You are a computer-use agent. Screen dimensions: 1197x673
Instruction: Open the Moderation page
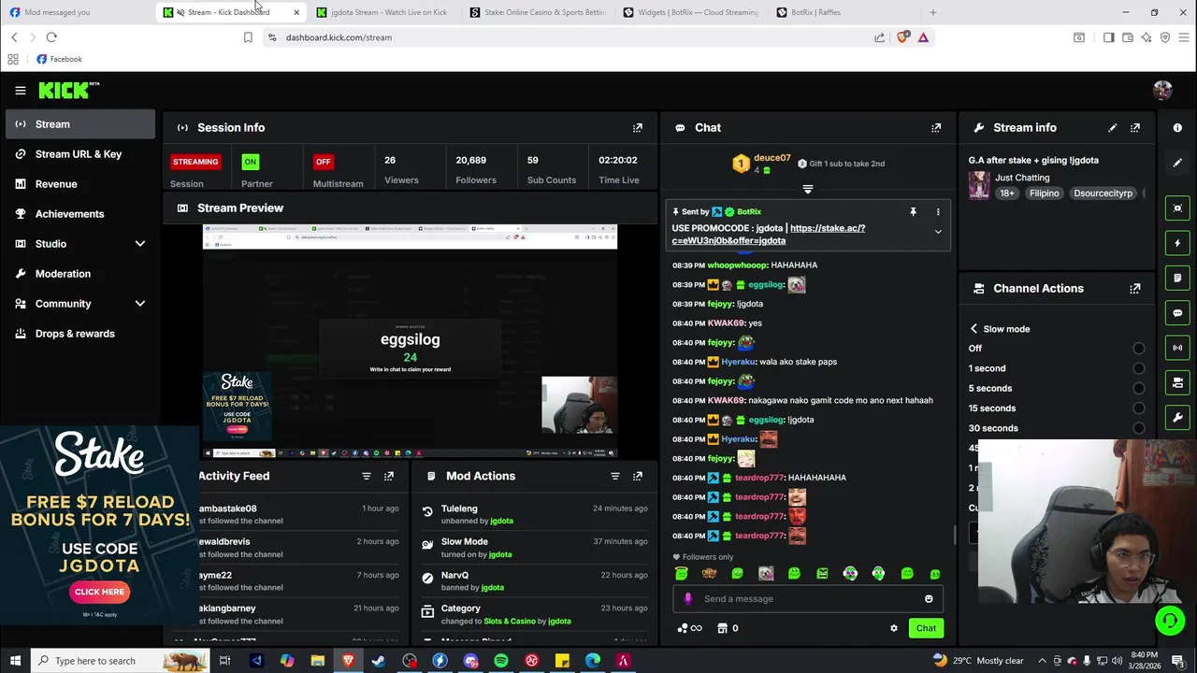(x=79, y=274)
